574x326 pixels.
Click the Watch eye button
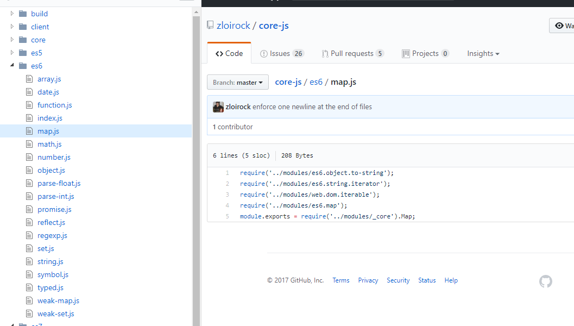tap(562, 26)
